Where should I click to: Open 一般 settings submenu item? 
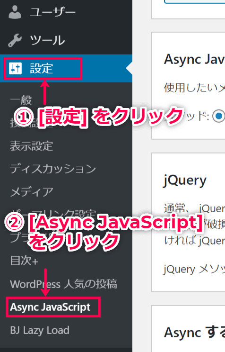[21, 100]
